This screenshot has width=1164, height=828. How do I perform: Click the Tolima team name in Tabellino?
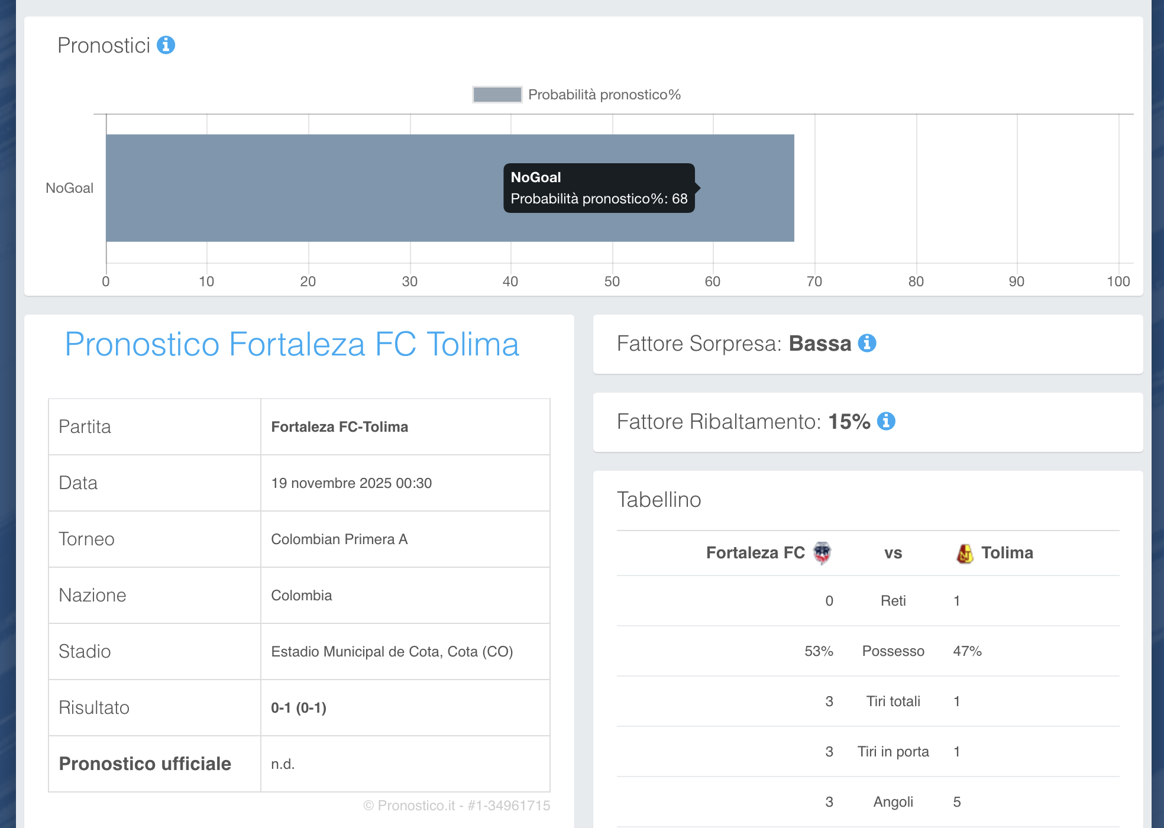pyautogui.click(x=1007, y=553)
